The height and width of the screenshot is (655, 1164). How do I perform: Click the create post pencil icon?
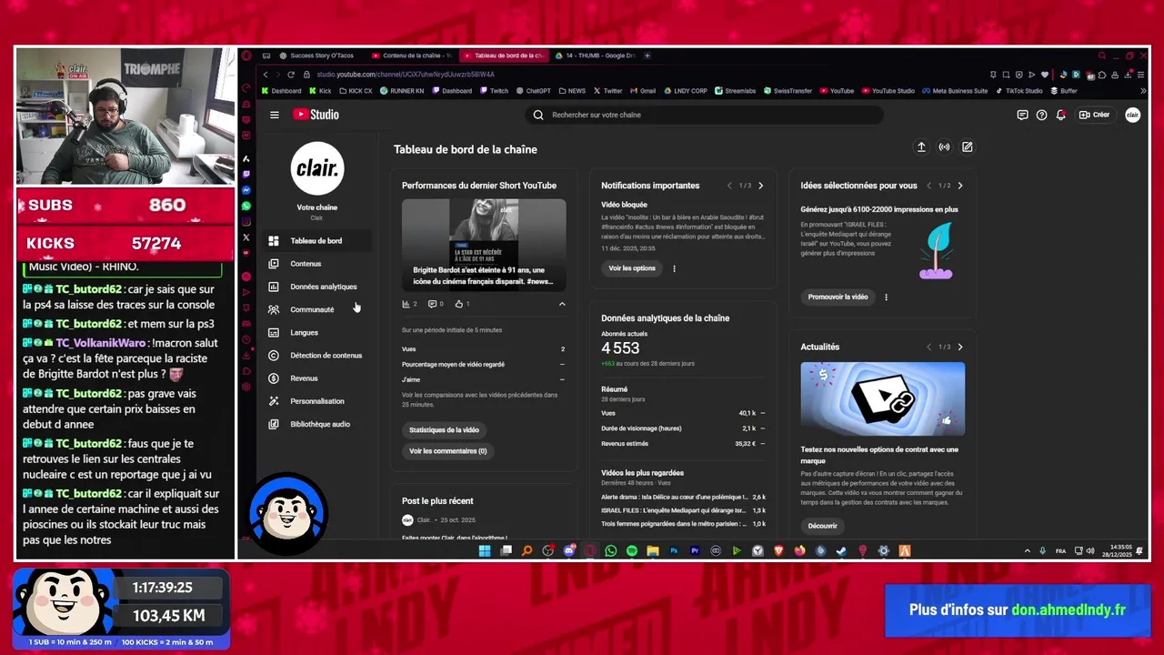967,146
